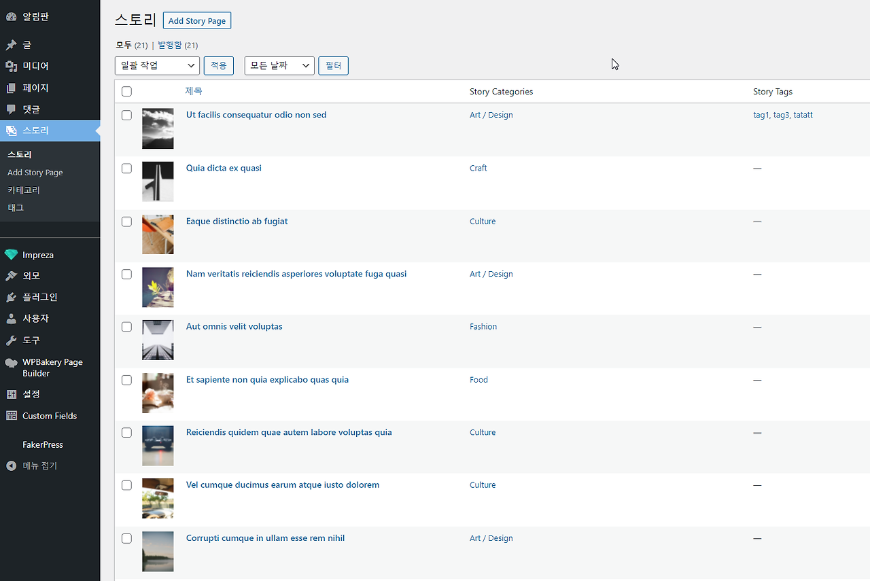Viewport: 870px width, 581px height.
Task: Click the thumbnail for 'Eaque distinctio ab fugiat'
Action: [158, 235]
